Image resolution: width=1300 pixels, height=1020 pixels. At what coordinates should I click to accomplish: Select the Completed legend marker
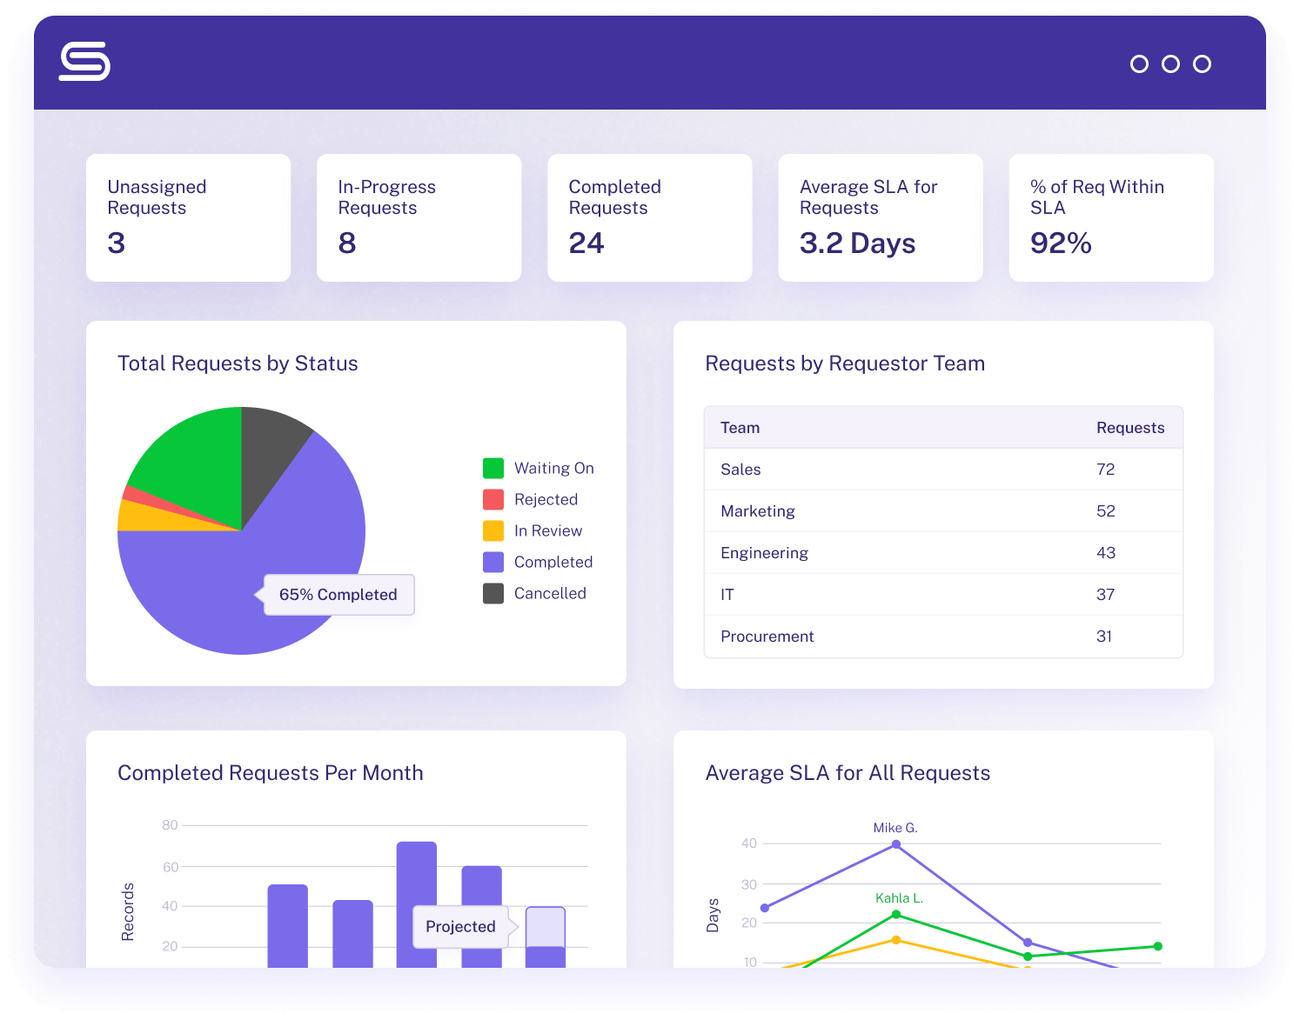click(493, 562)
